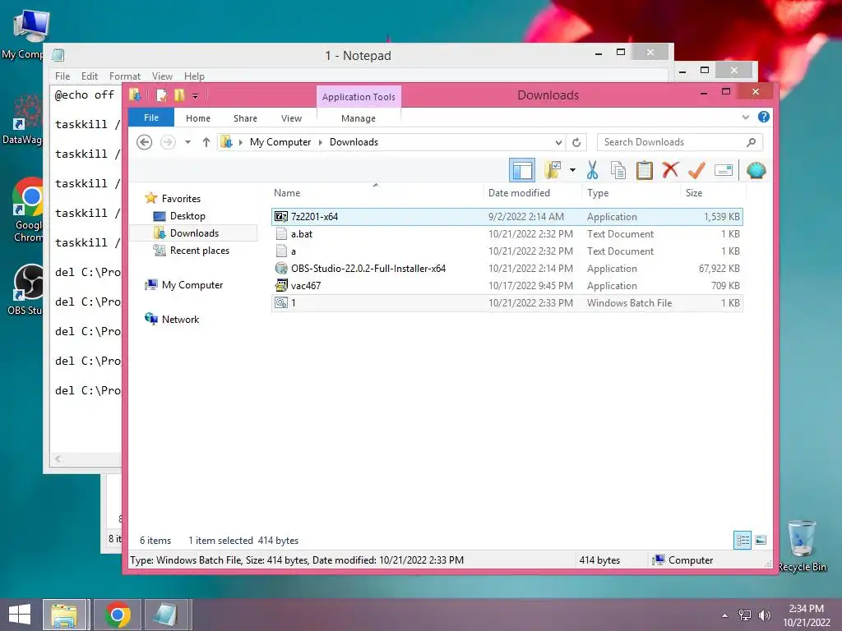Click the Application Tools contextual tab header
The width and height of the screenshot is (842, 631).
tap(359, 97)
